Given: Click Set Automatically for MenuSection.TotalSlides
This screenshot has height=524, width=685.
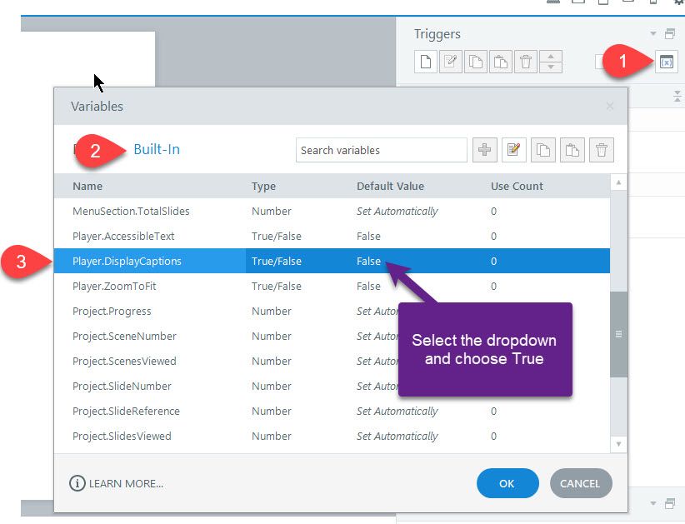Looking at the screenshot, I should pos(397,212).
